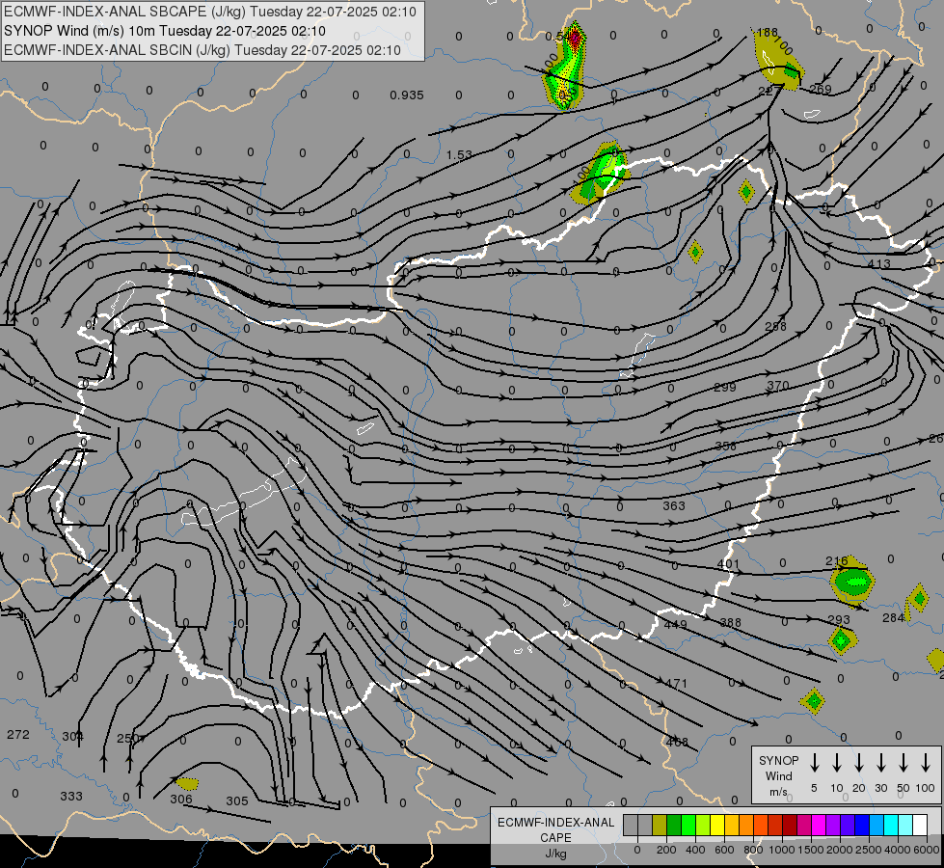Click the map value '370'
This screenshot has height=868, width=944.
point(778,385)
